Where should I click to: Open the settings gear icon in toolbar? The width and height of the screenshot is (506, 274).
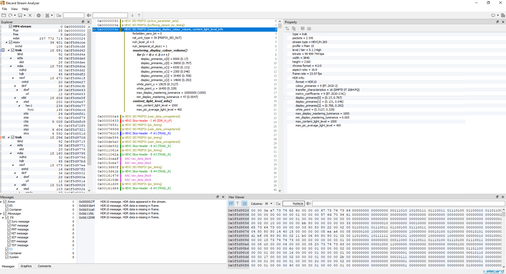point(39,15)
